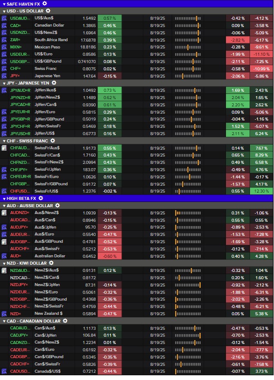Viewport: 274px width, 380px height.
Task: Open chart icon for the CADUSD row
Action: pos(4,371)
